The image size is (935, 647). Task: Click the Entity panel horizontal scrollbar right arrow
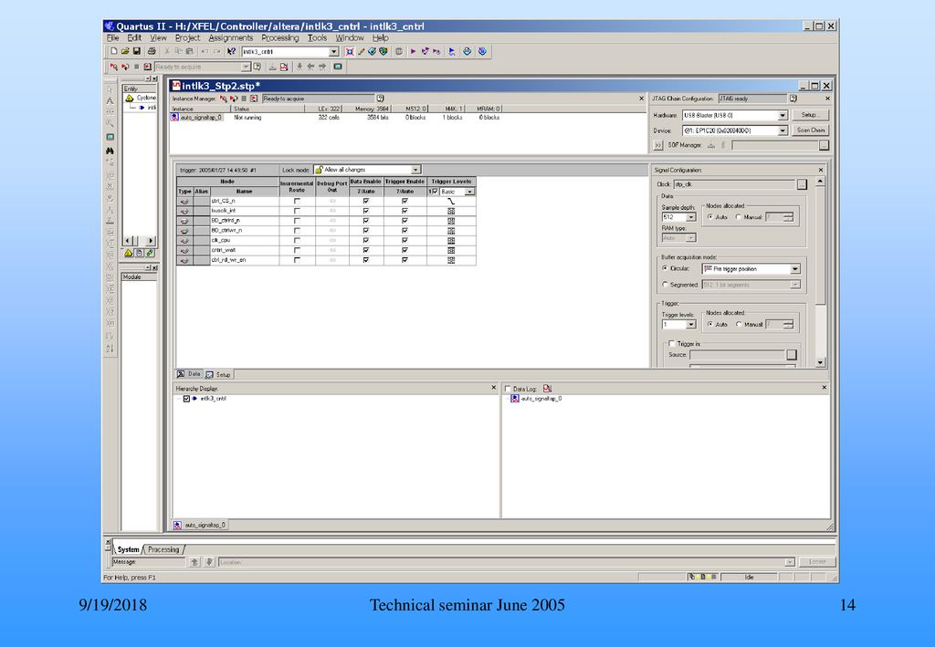tap(151, 241)
